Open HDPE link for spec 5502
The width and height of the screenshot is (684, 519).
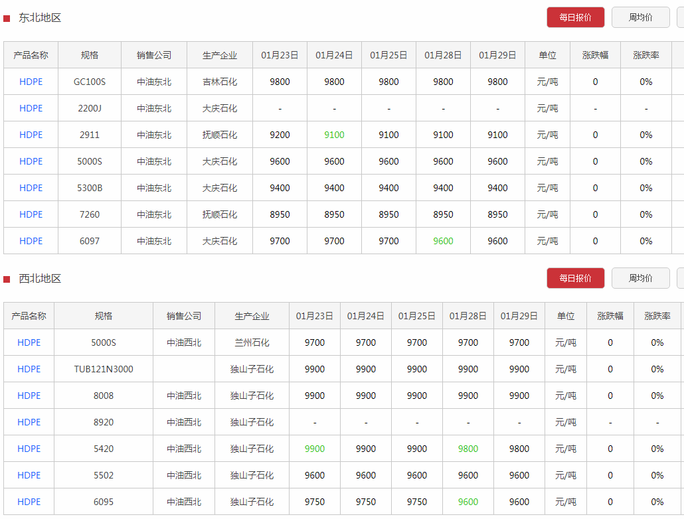29,475
